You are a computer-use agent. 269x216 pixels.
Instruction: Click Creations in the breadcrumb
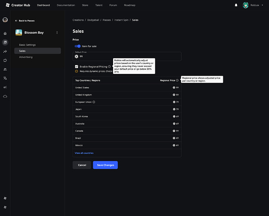click(x=78, y=20)
